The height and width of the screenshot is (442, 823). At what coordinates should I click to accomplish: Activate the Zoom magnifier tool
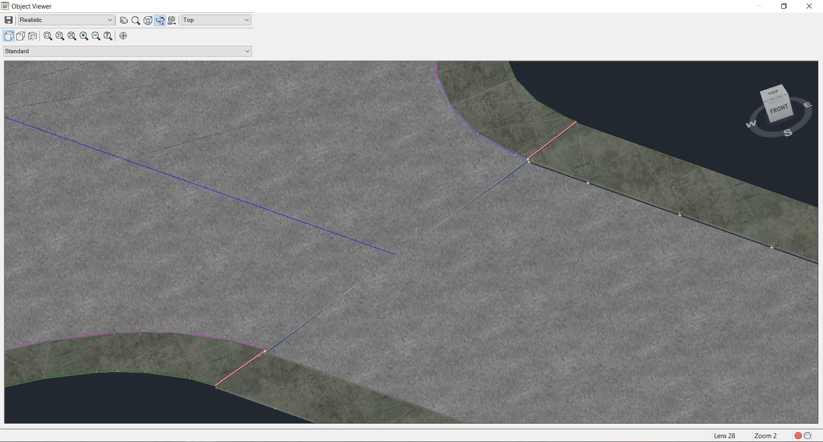click(136, 20)
